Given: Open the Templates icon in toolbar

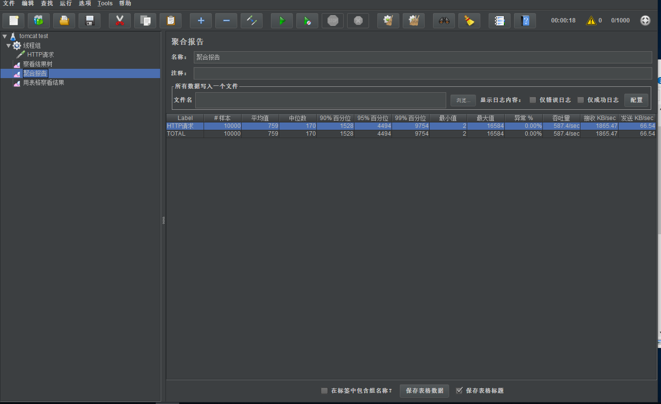Looking at the screenshot, I should tap(39, 20).
